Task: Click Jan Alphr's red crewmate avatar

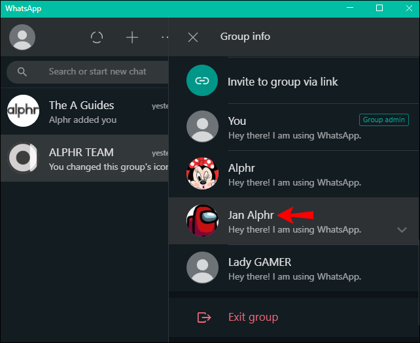Action: (x=203, y=220)
